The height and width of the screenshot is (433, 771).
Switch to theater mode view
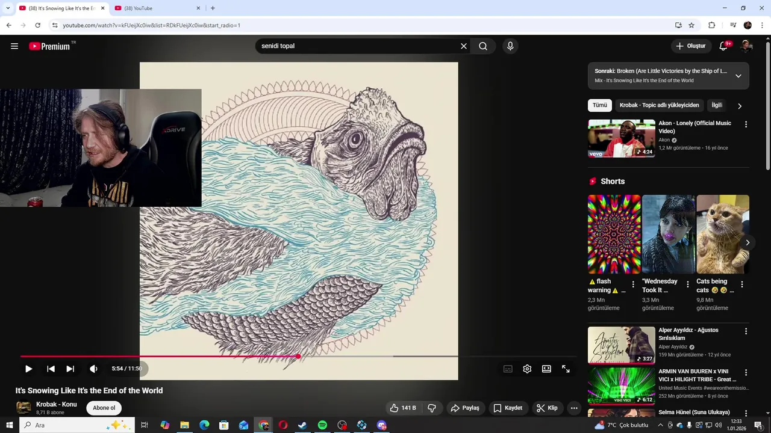[x=546, y=369]
